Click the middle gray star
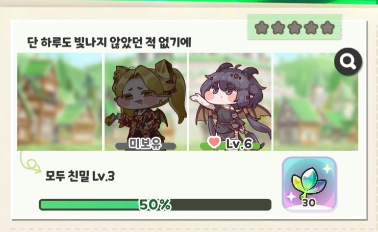The width and height of the screenshot is (378, 232). tap(294, 28)
